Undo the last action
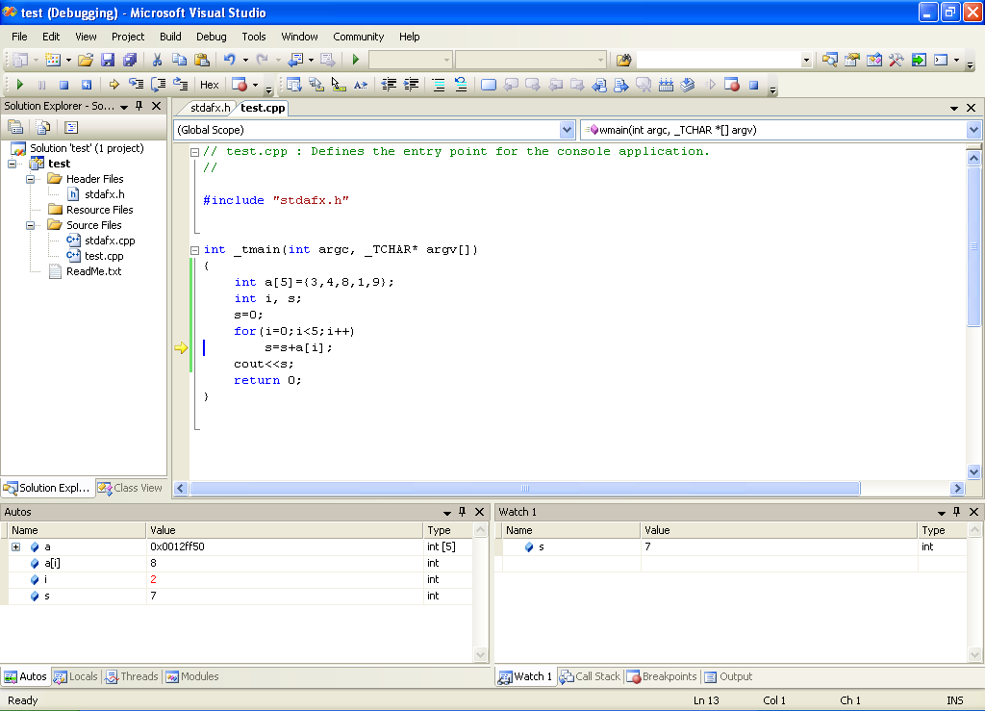This screenshot has width=985, height=711. pos(229,60)
